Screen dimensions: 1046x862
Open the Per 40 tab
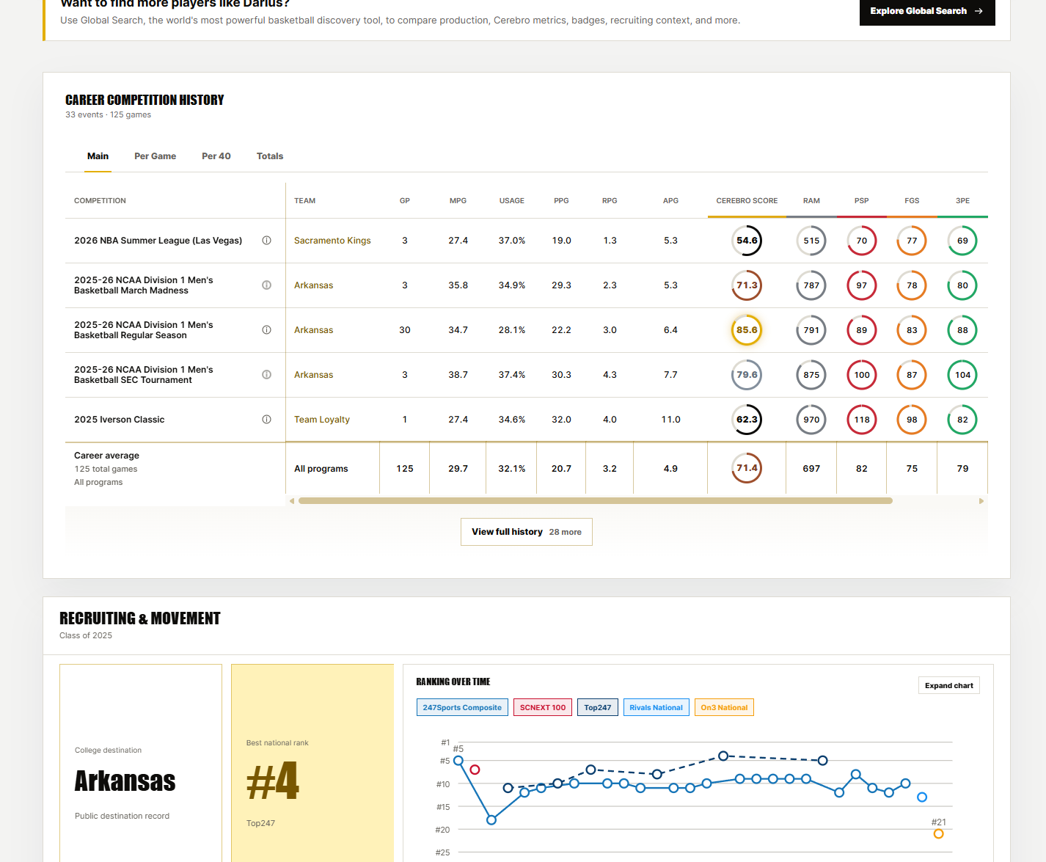tap(216, 156)
